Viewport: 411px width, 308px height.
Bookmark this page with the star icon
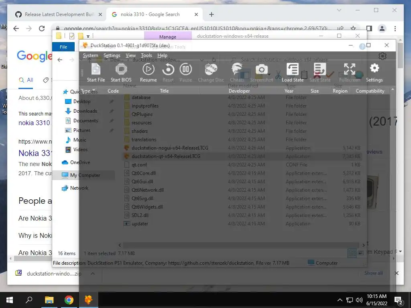353,28
